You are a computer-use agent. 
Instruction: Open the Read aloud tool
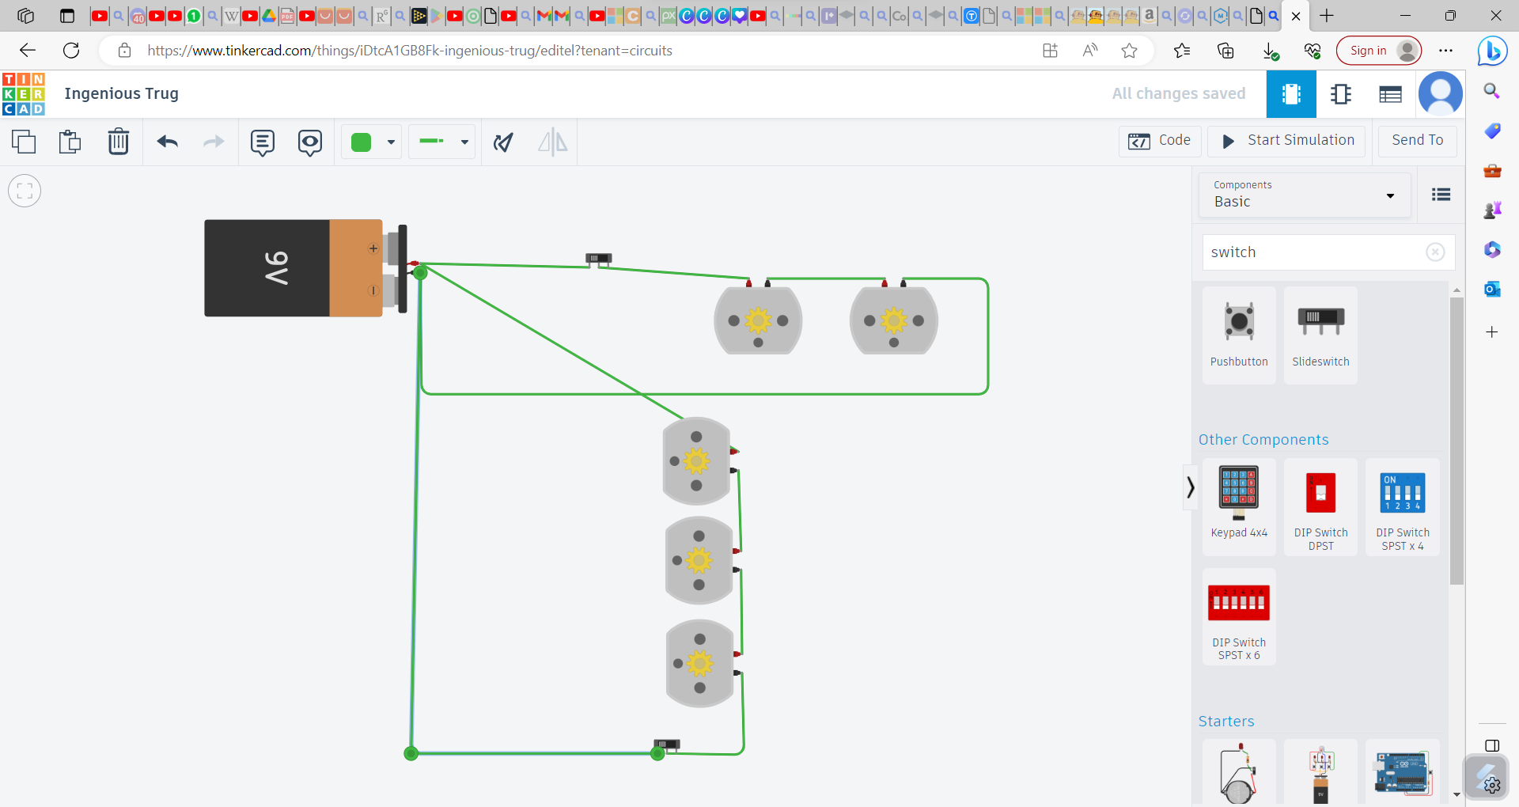click(1090, 51)
